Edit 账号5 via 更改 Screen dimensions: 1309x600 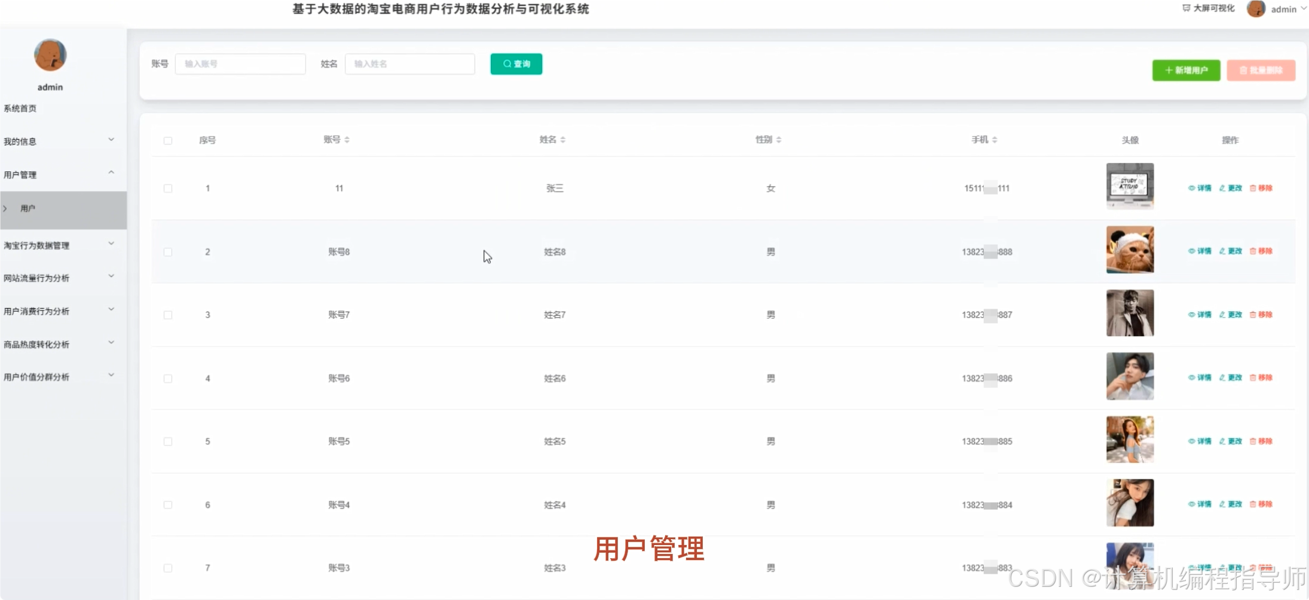(1231, 441)
